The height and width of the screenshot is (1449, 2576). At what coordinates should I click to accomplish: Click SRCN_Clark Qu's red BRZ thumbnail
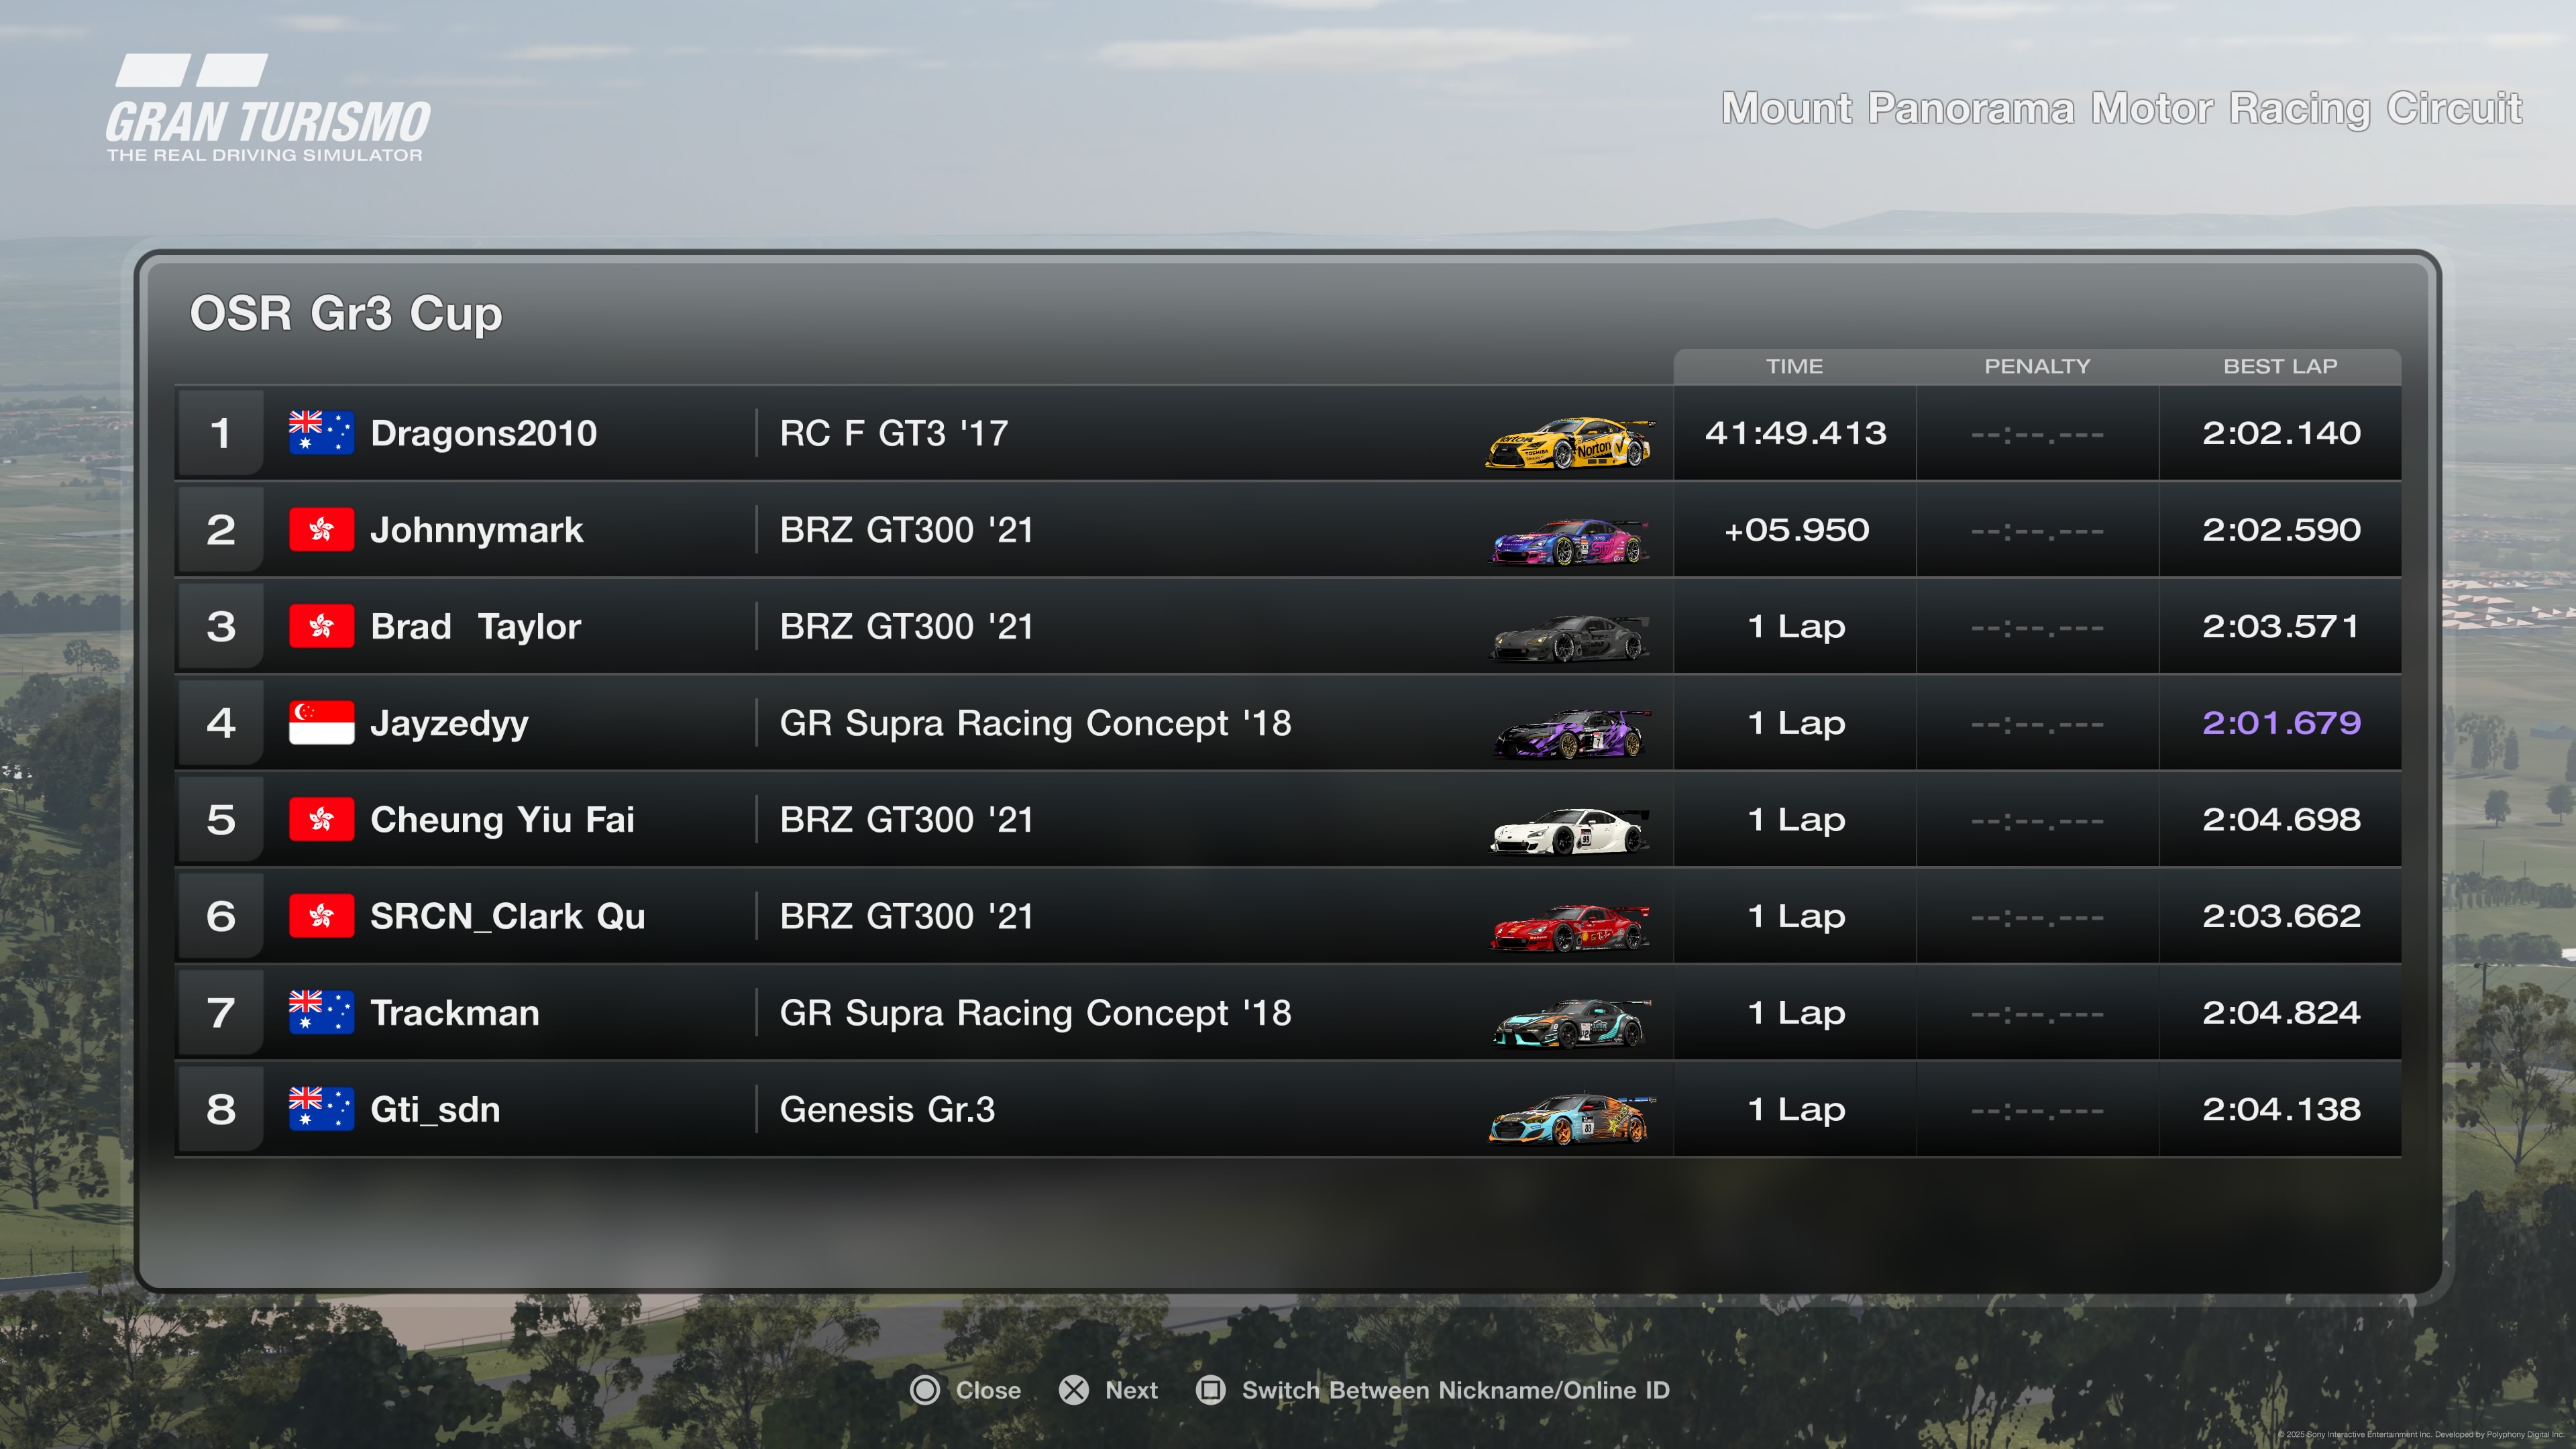click(1570, 928)
